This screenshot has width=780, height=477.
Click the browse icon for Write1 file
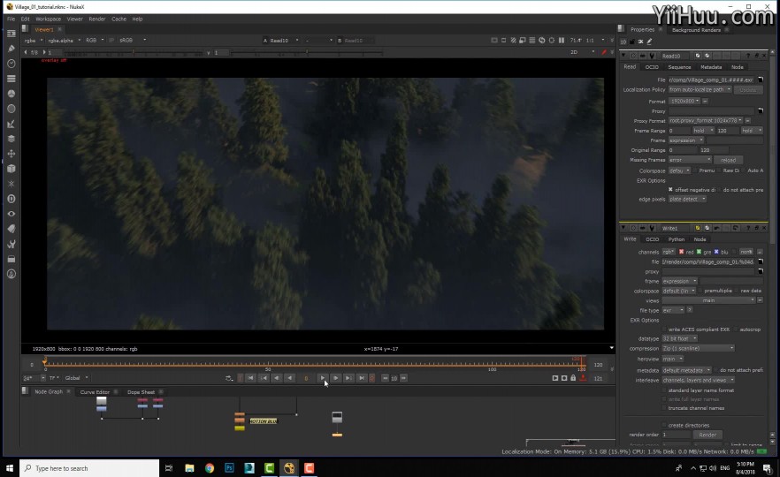click(x=761, y=261)
